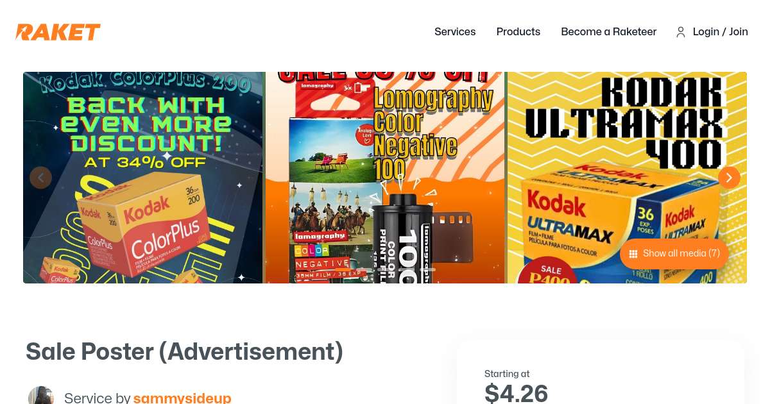
Task: Click the Service by label text
Action: pos(98,398)
